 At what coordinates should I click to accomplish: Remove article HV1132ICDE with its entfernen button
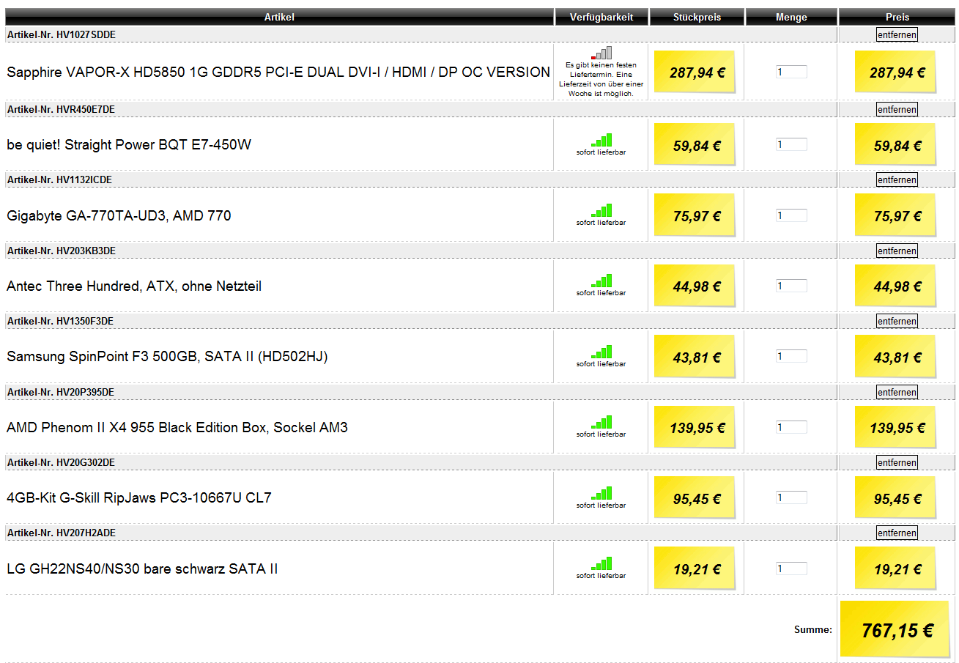(x=897, y=179)
